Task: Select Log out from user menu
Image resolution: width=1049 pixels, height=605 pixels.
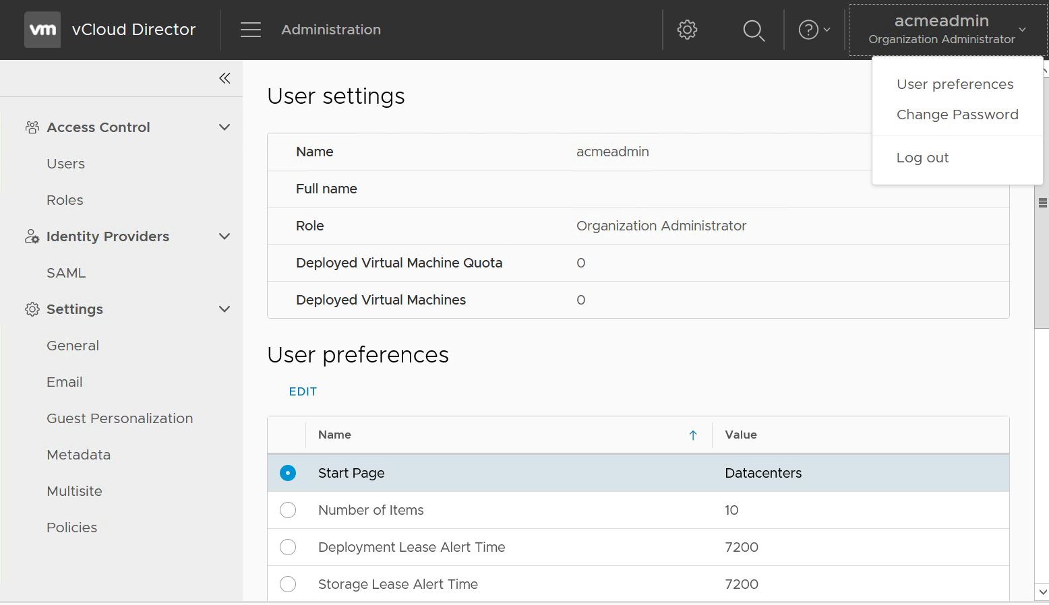Action: tap(922, 158)
